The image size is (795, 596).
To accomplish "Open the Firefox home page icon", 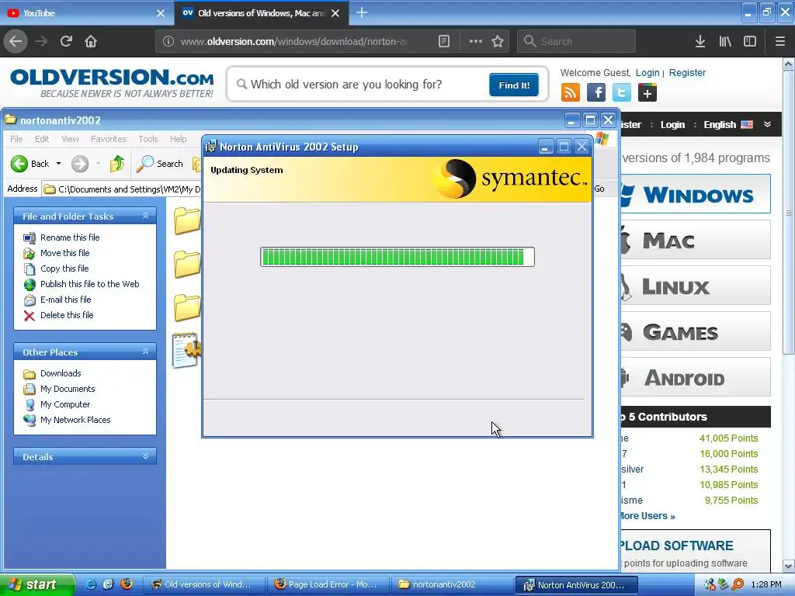I will click(x=91, y=41).
